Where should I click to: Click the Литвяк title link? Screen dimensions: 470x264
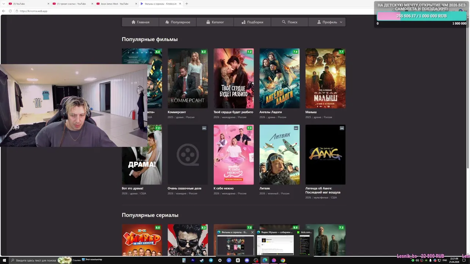point(265,188)
